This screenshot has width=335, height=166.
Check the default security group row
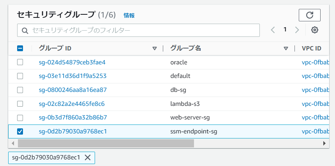[20, 76]
